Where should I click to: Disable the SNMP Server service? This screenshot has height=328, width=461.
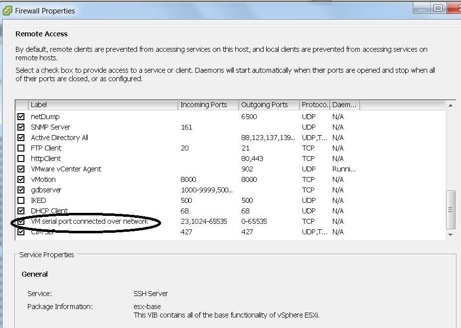coord(21,127)
